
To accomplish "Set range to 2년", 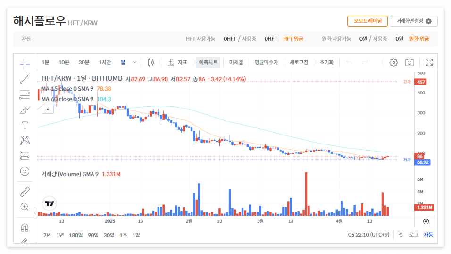I will (x=47, y=235).
